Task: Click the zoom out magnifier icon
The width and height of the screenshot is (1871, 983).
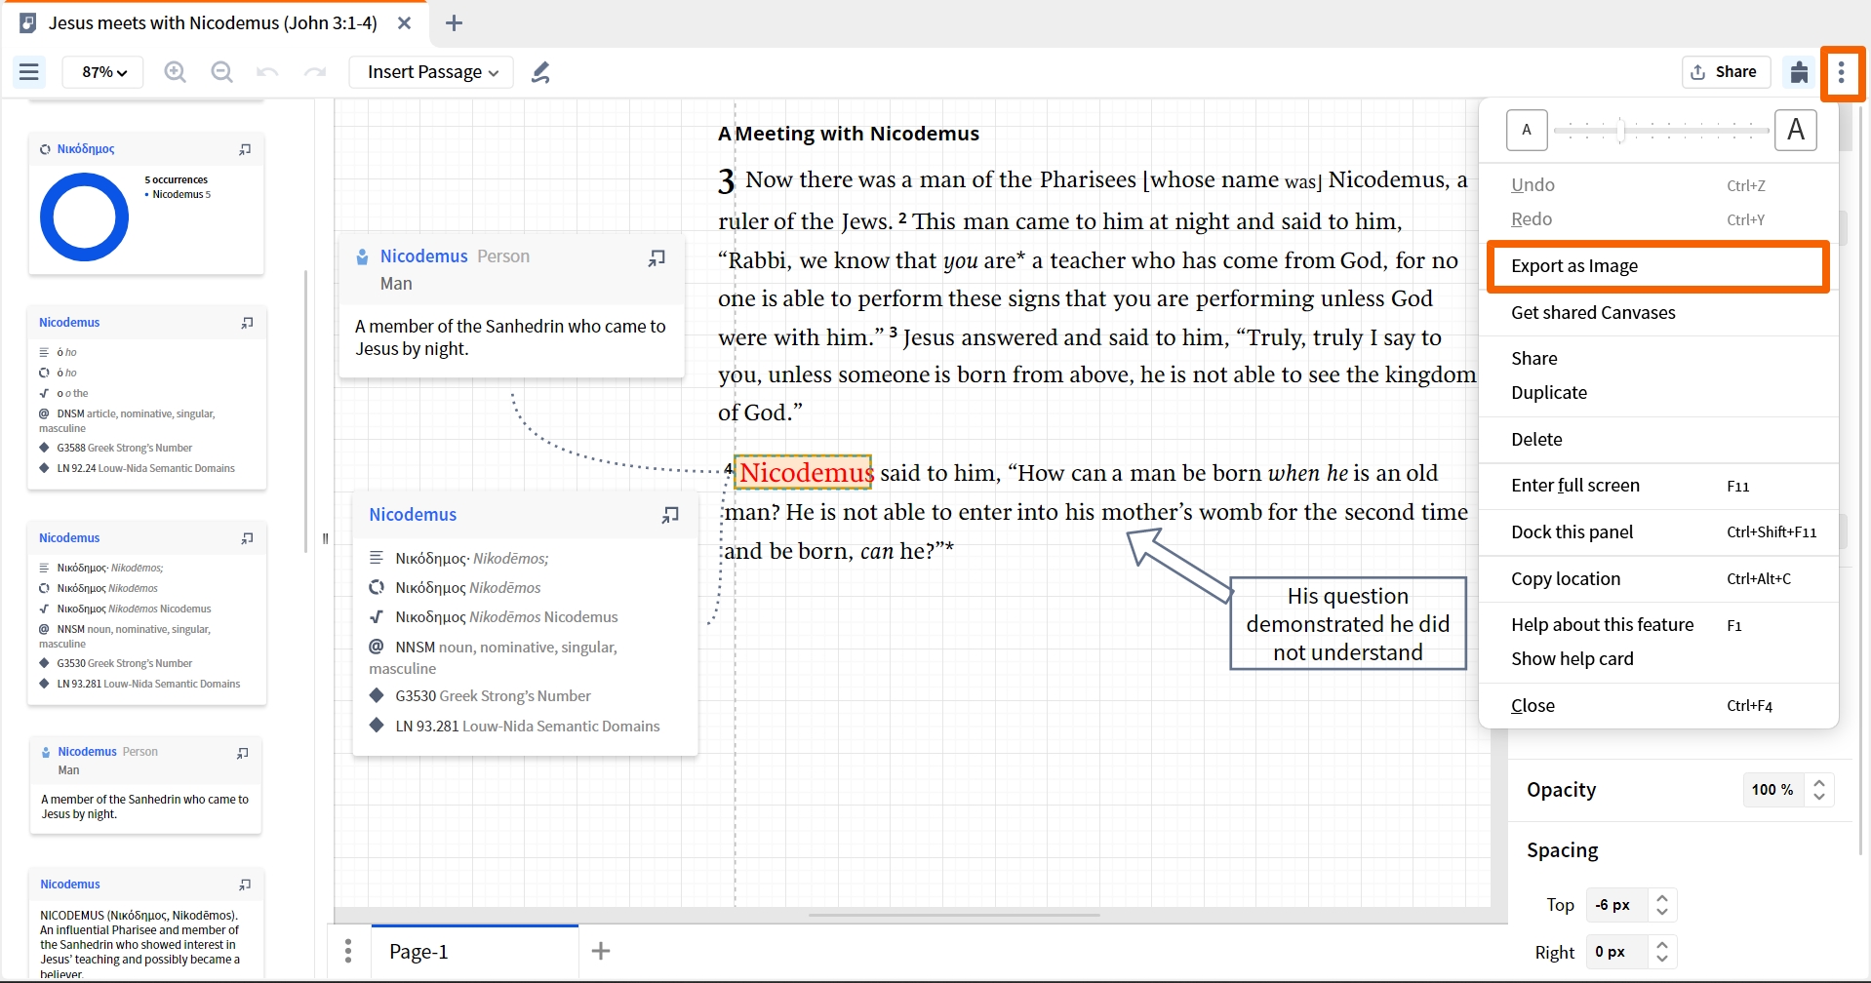Action: [222, 72]
